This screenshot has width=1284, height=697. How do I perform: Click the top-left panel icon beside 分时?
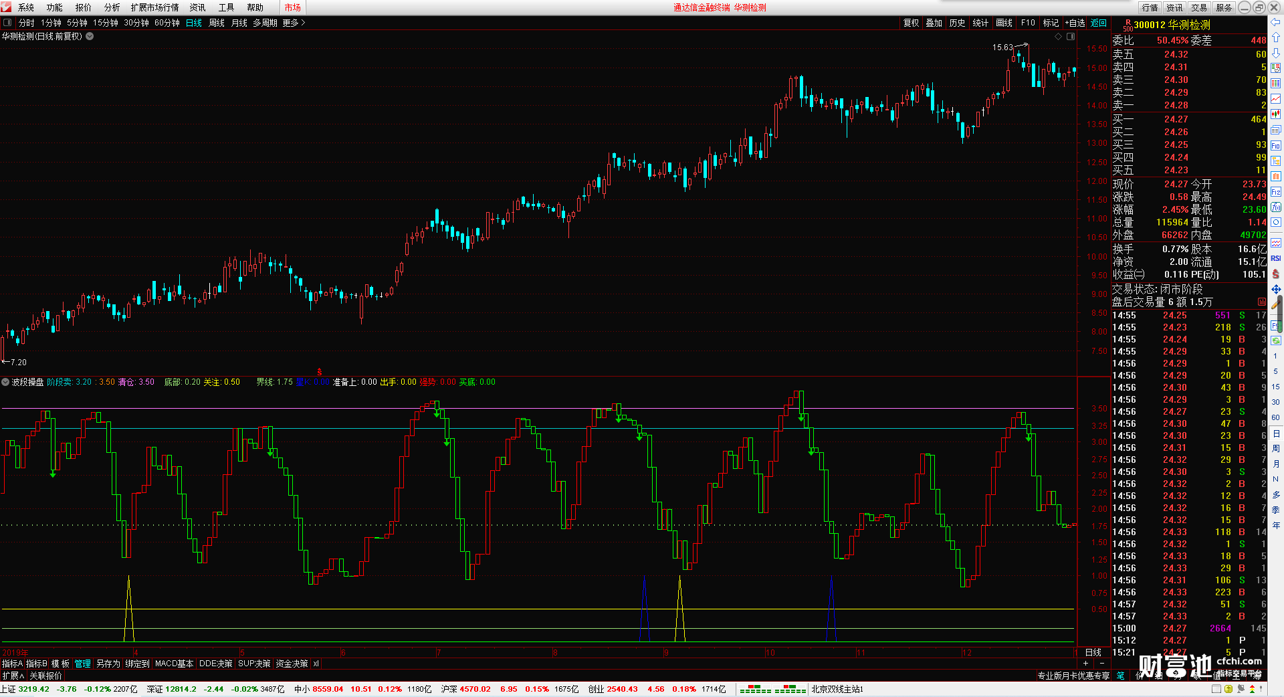pyautogui.click(x=7, y=23)
